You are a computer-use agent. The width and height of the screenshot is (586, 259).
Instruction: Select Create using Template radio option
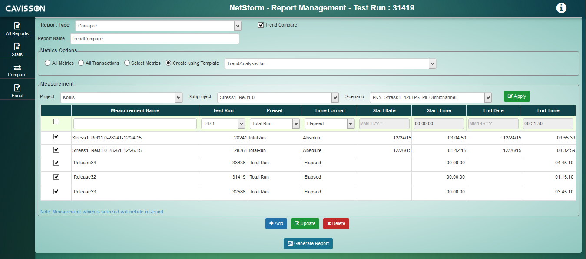pyautogui.click(x=169, y=63)
